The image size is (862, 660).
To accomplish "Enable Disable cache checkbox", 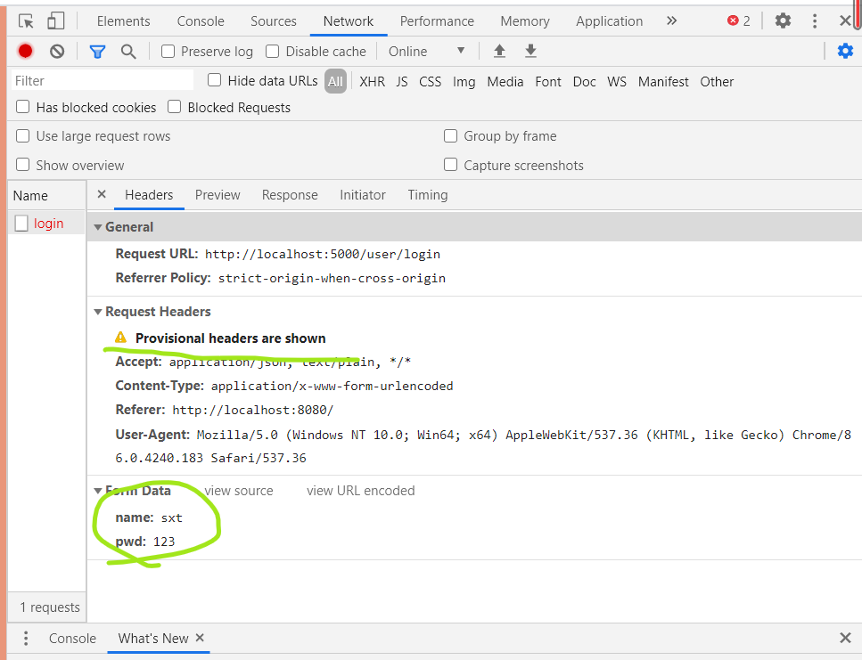I will [272, 51].
